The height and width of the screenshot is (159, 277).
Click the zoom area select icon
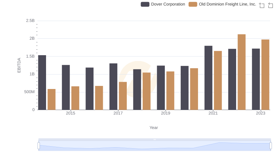pos(262,5)
